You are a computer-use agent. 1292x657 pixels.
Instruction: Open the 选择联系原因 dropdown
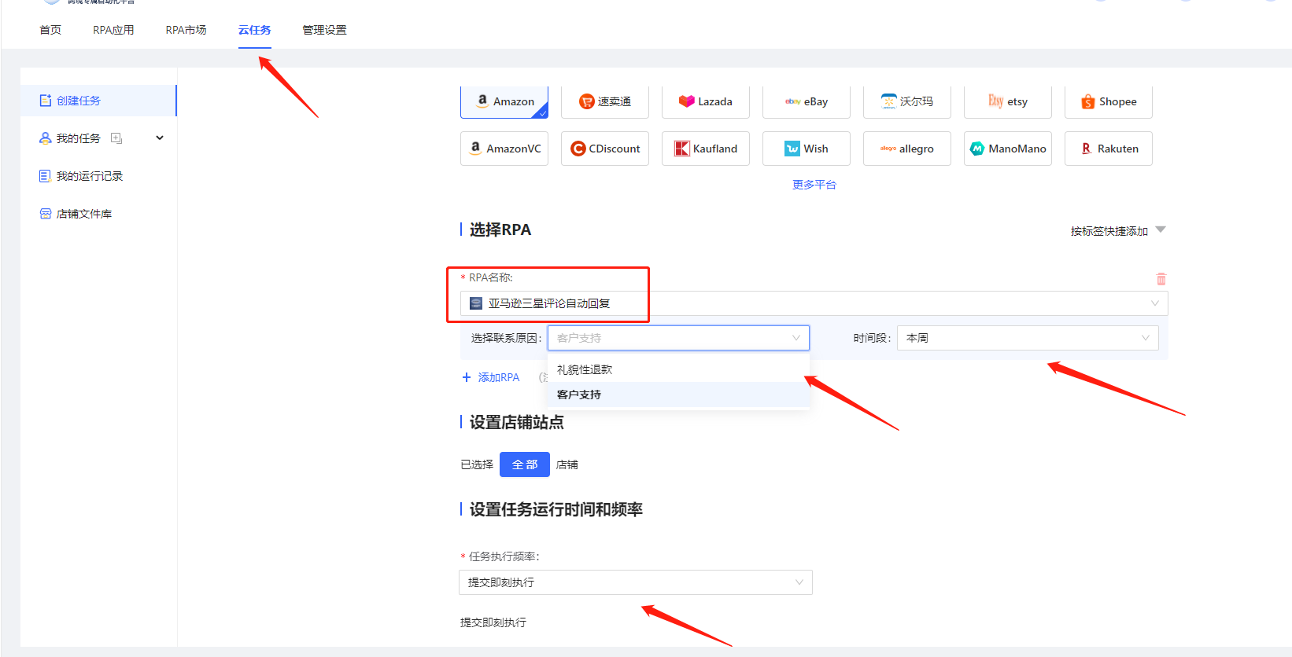pyautogui.click(x=678, y=338)
